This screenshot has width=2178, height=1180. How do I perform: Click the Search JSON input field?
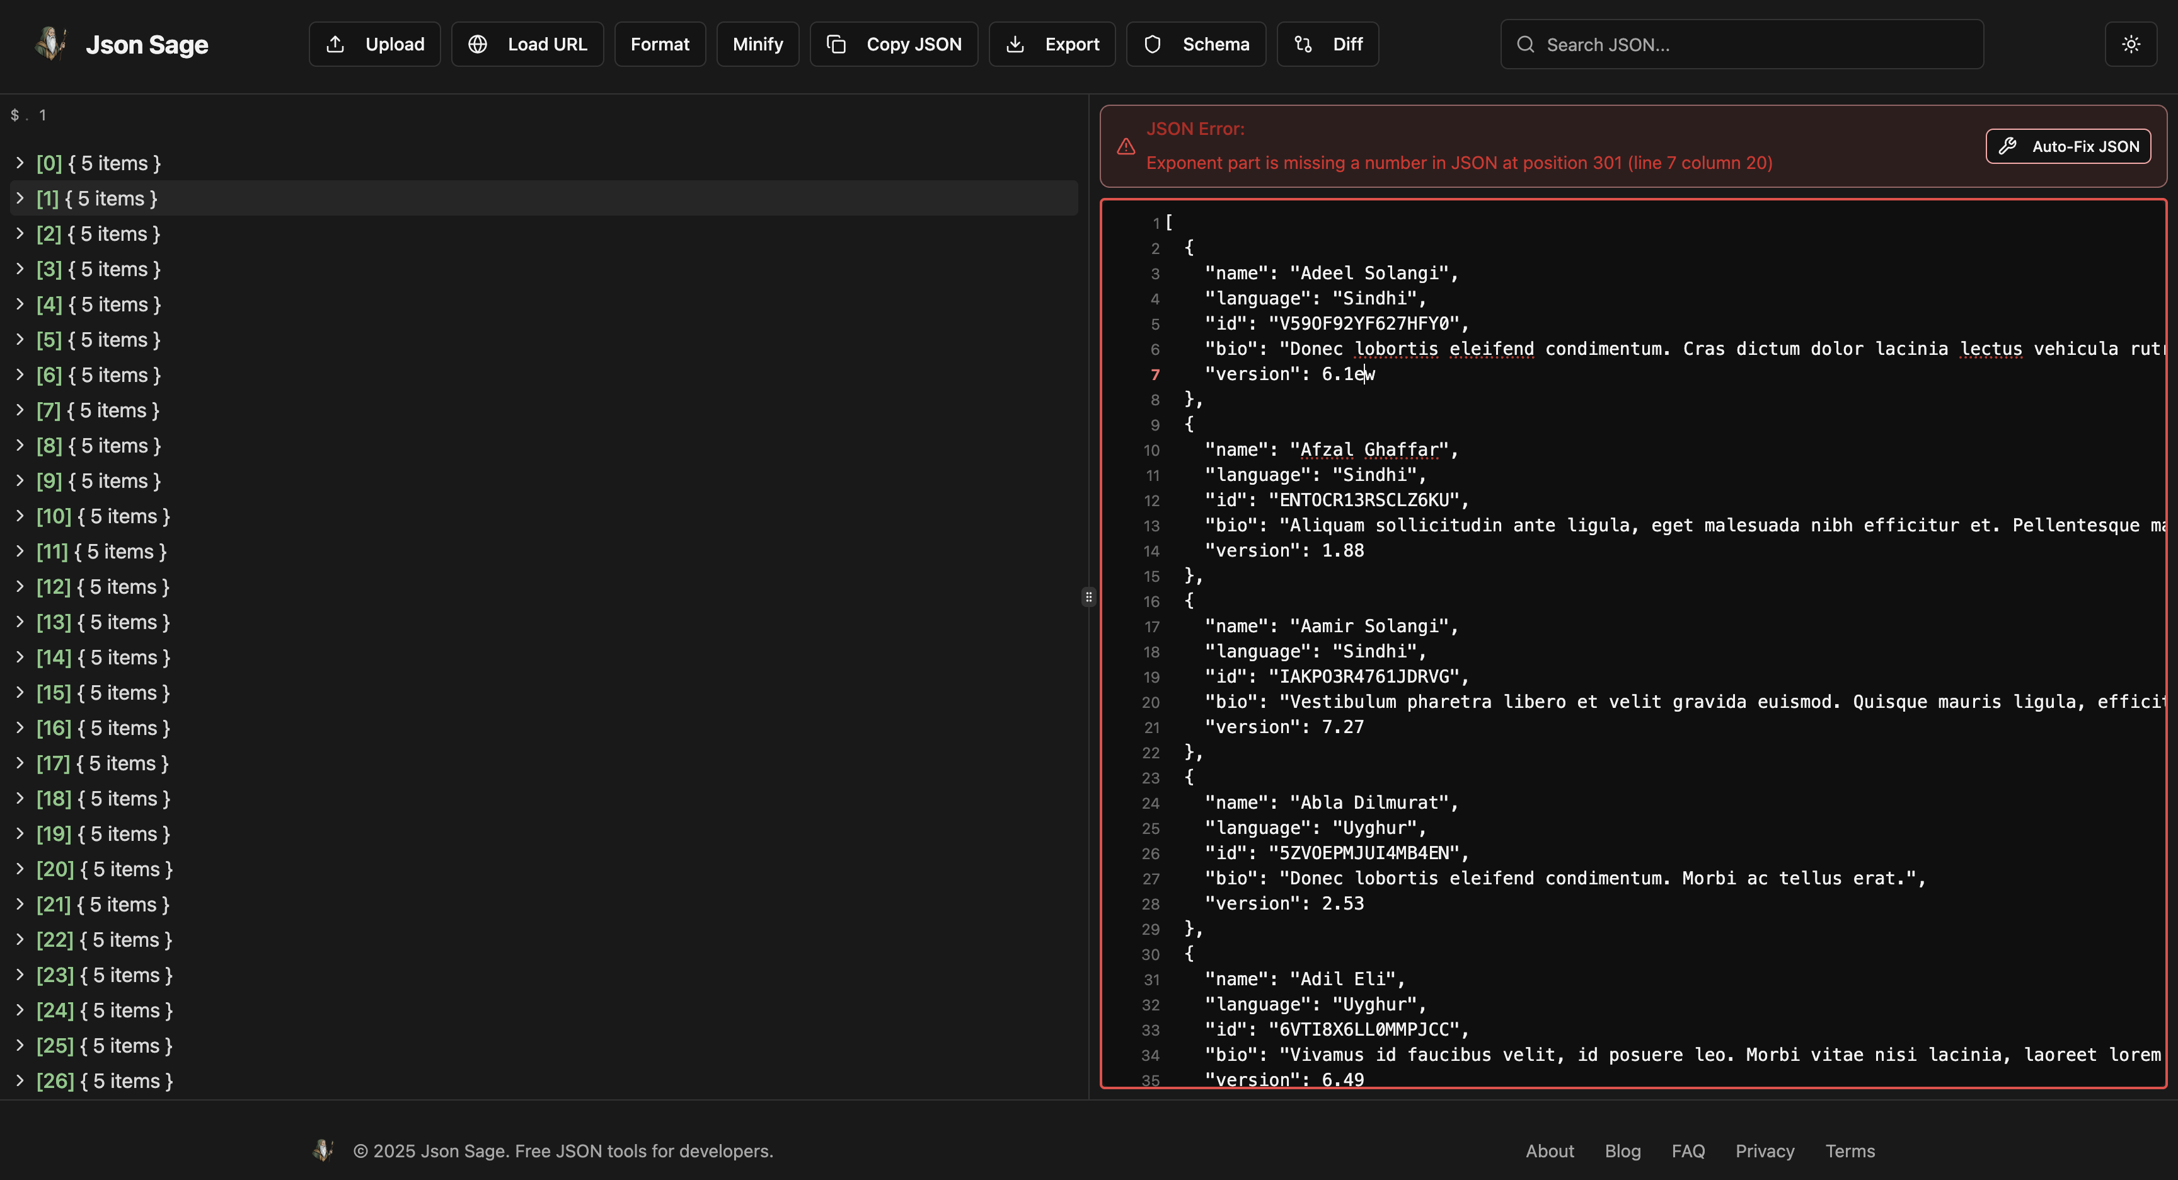coord(1742,44)
